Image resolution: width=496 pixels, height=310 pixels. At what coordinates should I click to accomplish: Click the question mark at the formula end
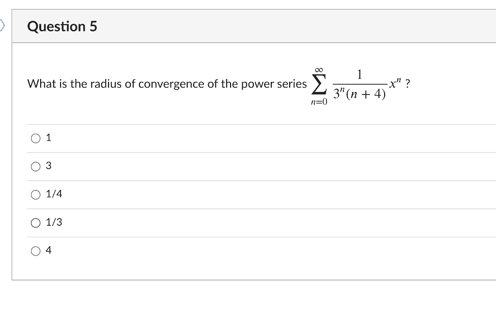click(x=408, y=83)
